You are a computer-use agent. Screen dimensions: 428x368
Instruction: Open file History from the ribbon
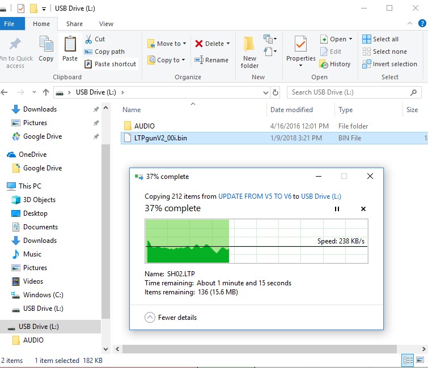pos(335,64)
